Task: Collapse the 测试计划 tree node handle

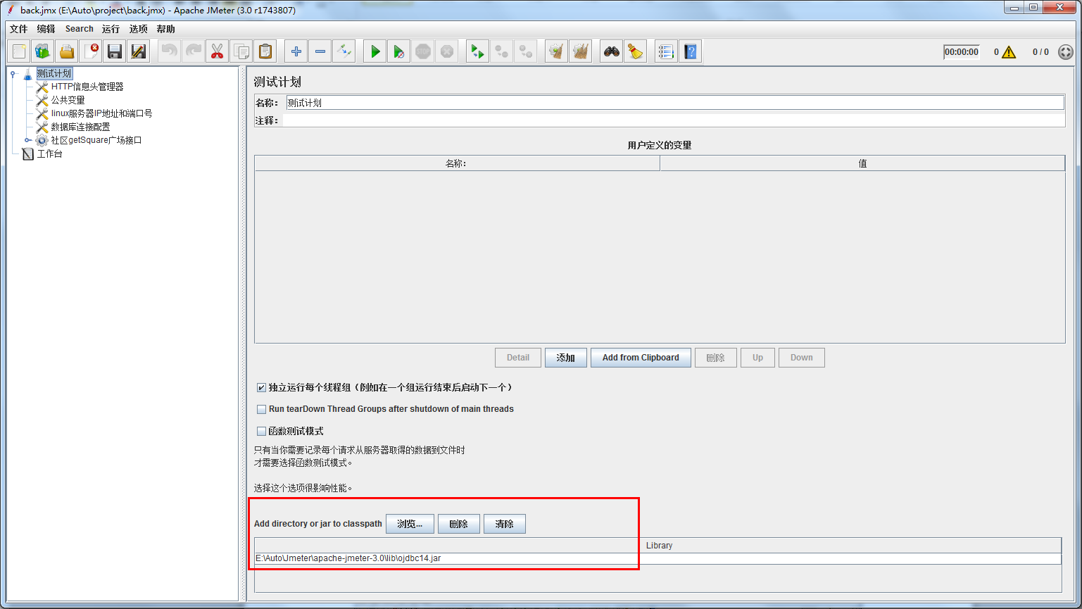Action: 13,73
